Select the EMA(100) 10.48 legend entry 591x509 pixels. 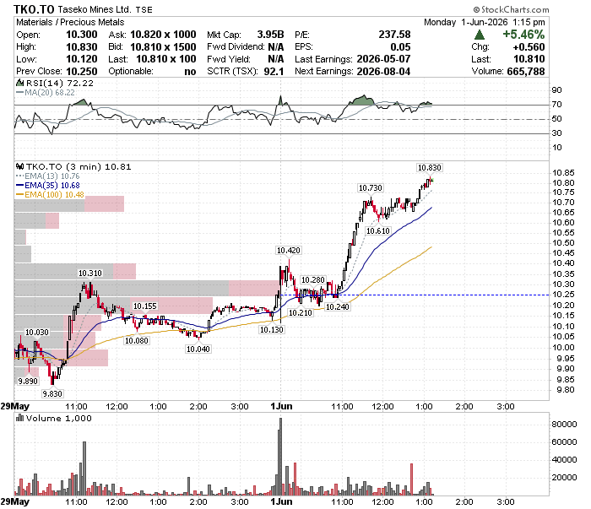(50, 195)
